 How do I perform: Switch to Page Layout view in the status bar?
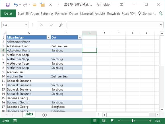(x=104, y=121)
